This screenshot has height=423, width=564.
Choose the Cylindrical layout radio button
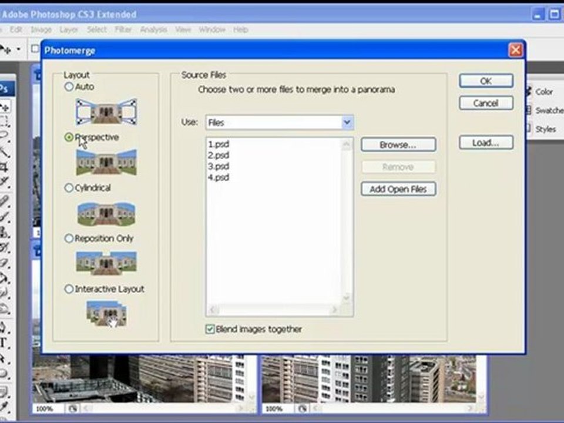pyautogui.click(x=69, y=188)
